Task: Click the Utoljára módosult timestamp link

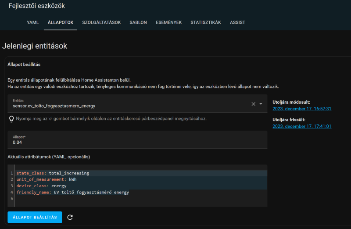Action: coord(301,109)
